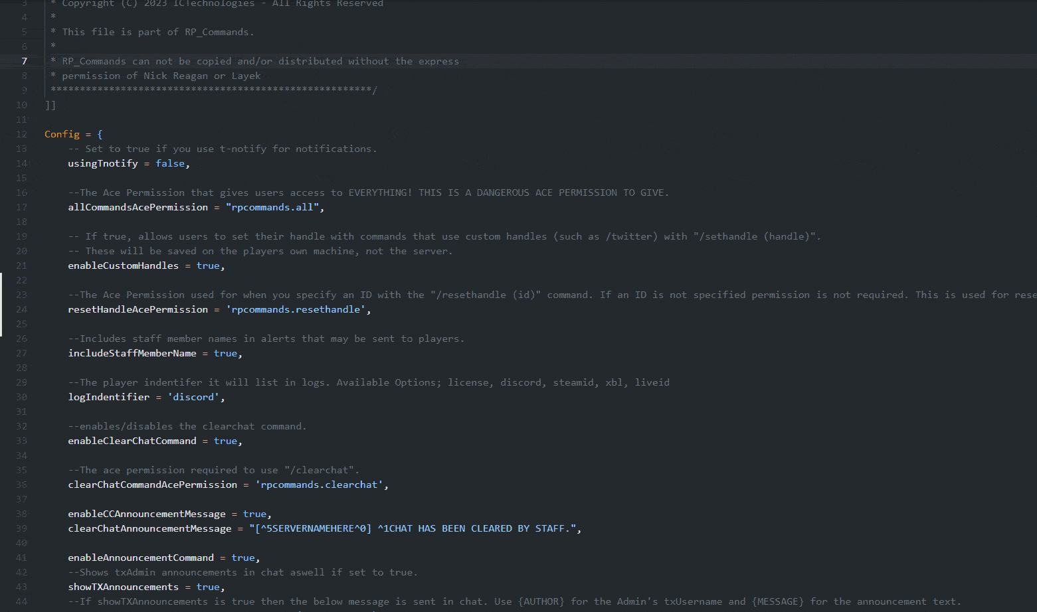Click the "enableCustomHandles" key
1037x612 pixels.
pos(124,266)
